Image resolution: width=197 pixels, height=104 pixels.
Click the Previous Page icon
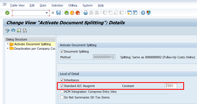pos(111,13)
